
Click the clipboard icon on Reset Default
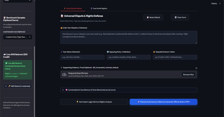click(148, 17)
